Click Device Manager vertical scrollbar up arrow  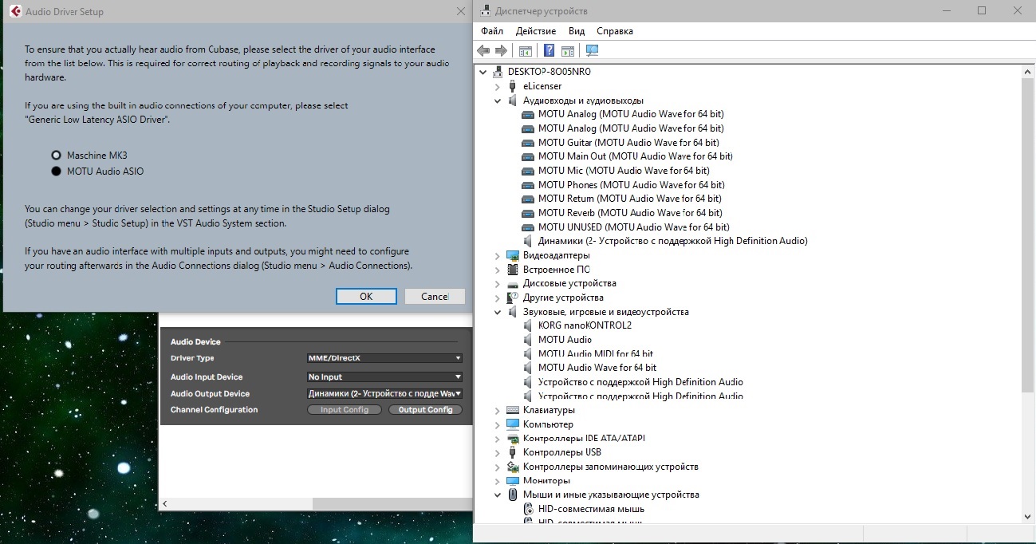coord(1028,72)
